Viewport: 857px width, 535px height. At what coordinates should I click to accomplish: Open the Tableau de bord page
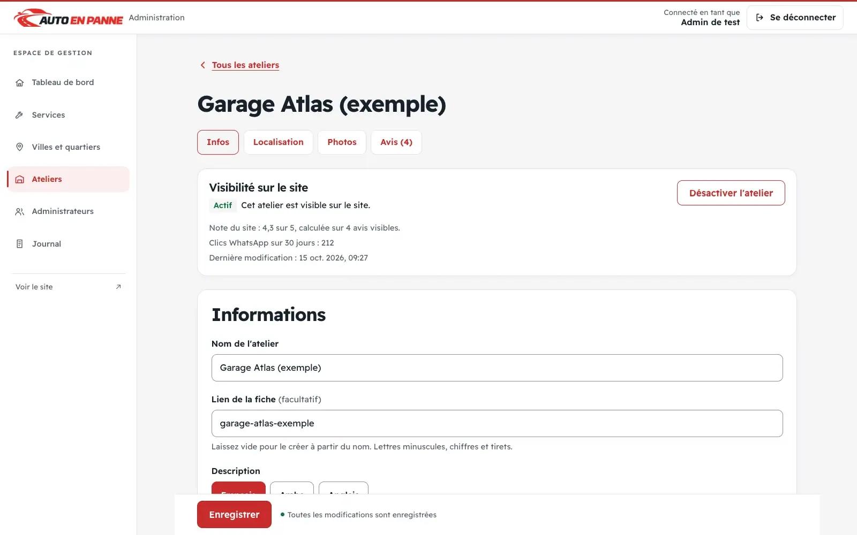point(69,82)
